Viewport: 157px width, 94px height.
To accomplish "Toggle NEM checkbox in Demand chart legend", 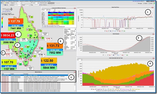I will pyautogui.click(x=103, y=55).
